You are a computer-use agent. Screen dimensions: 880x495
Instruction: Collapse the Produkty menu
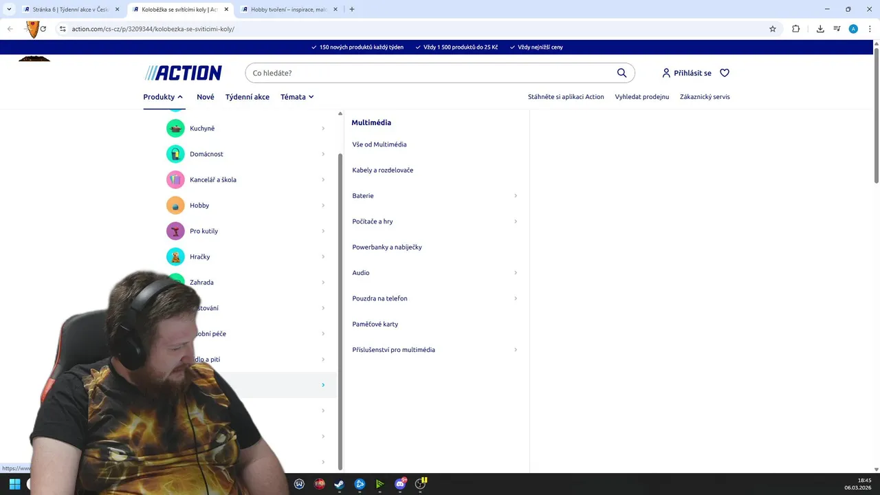pos(163,97)
